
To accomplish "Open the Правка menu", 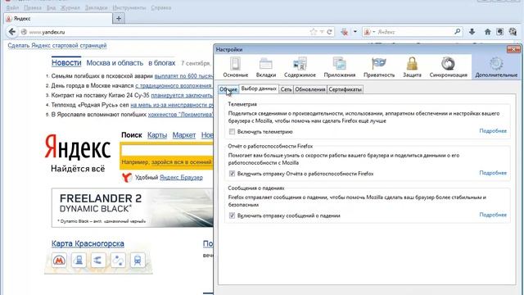I will tap(33, 7).
